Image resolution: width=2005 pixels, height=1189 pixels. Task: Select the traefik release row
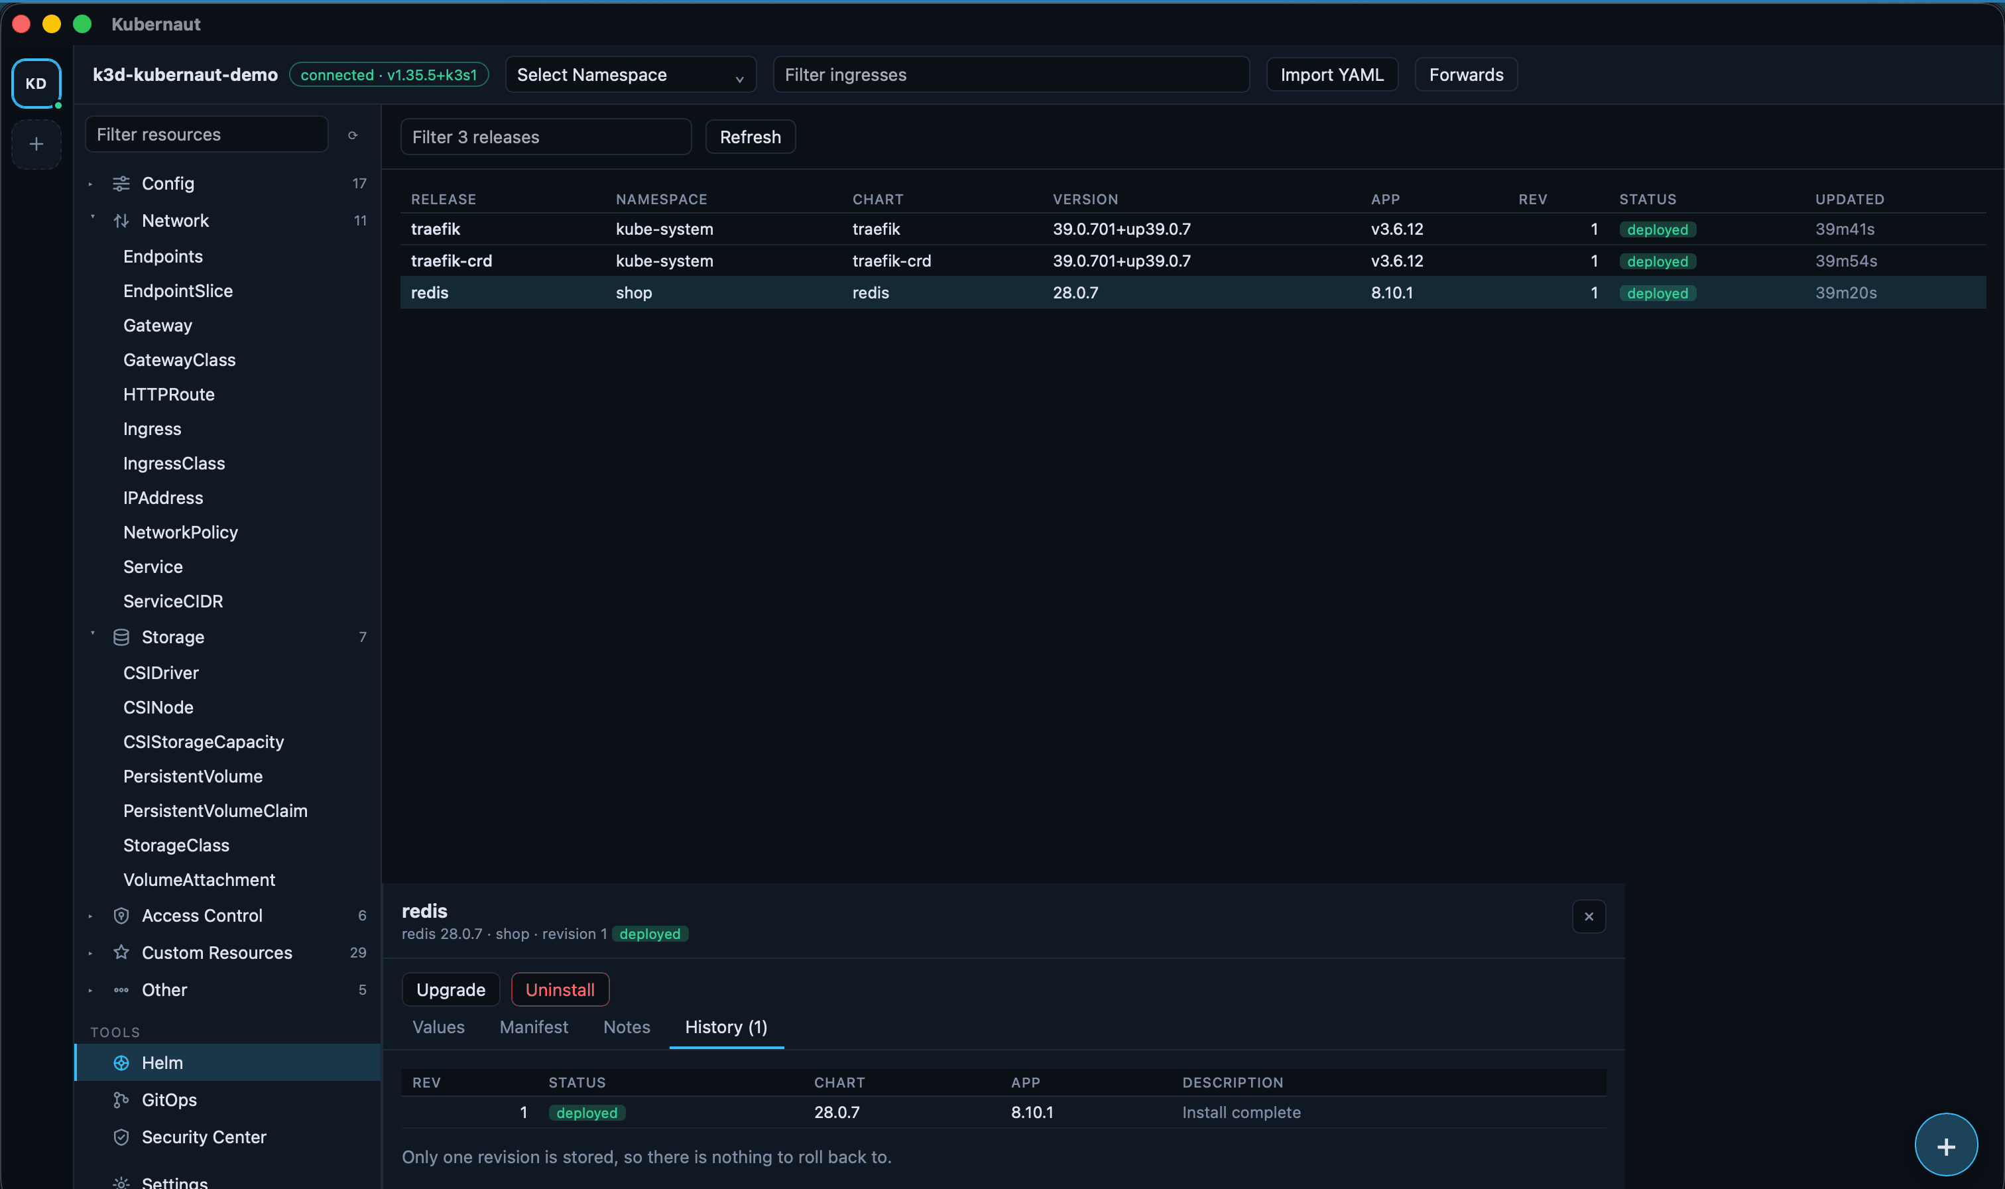tap(1193, 229)
